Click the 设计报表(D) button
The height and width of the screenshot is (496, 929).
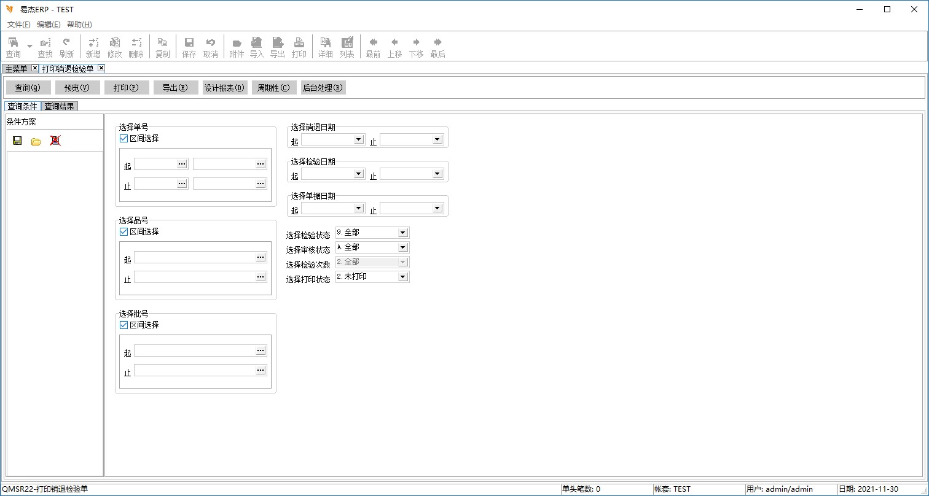(225, 88)
